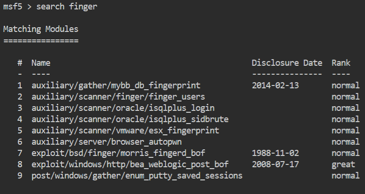Screen dimensions: 365x194
Task: Click the 'Matching Modules' heading
Action: [41, 29]
